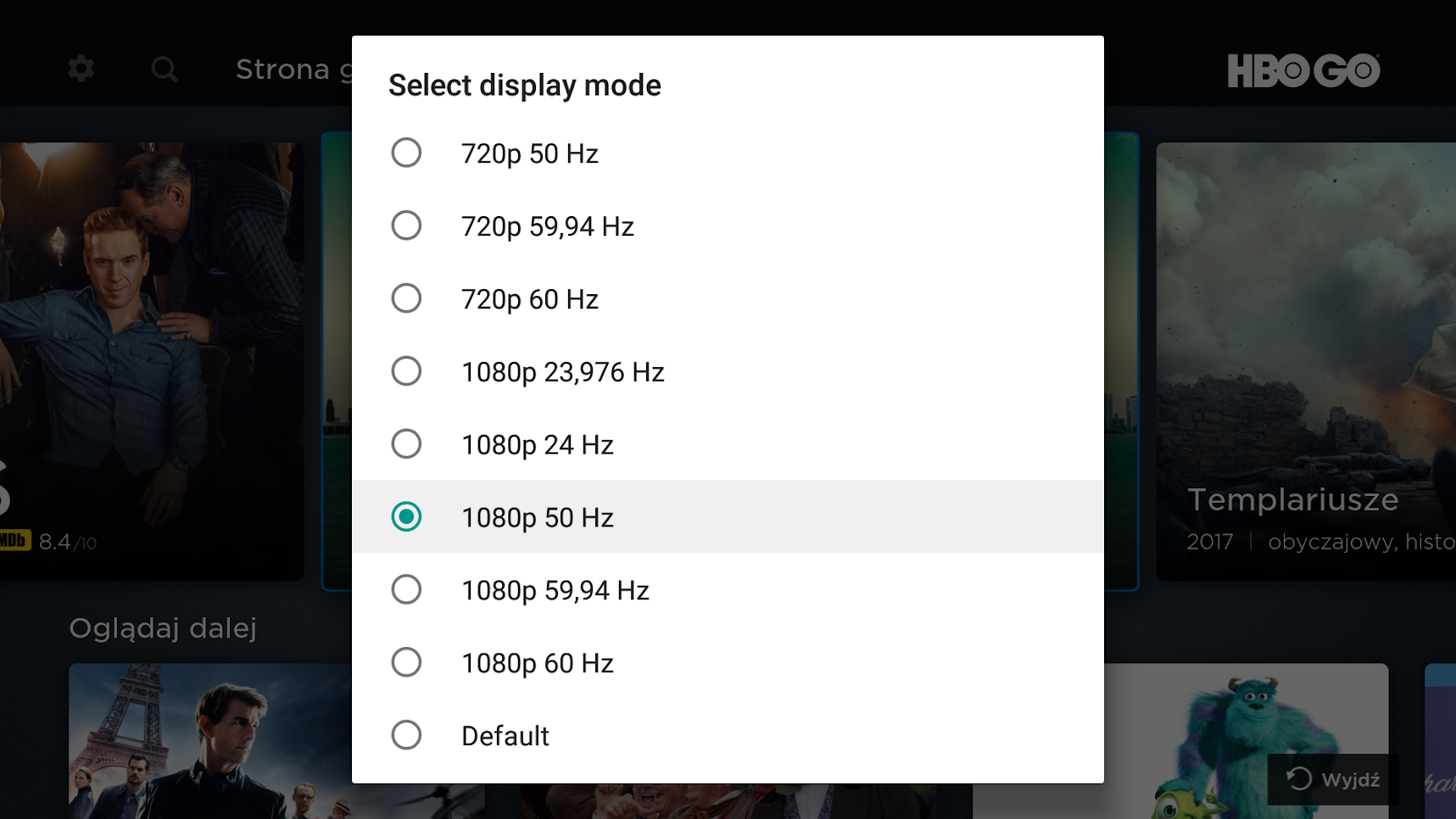
Task: Choose 1080p 24 Hz display mode
Action: pyautogui.click(x=728, y=445)
